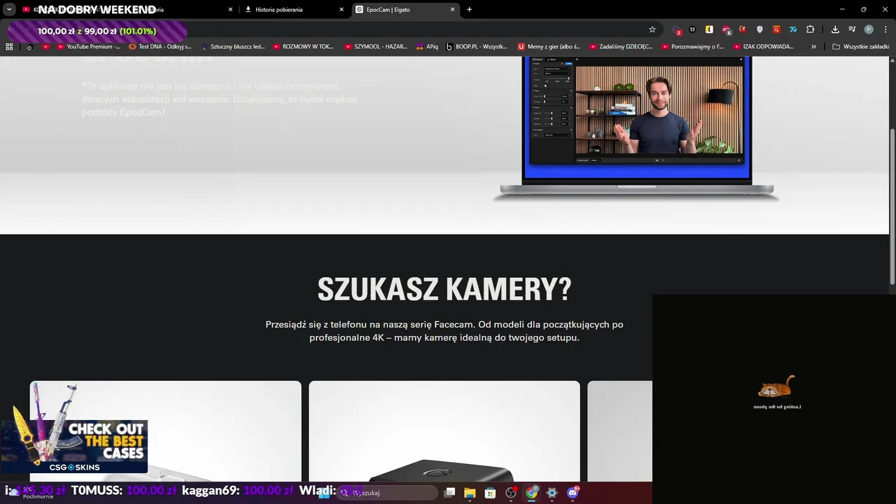Screen dimensions: 896x504
Task: Click the cat icon in the stream overlay
Action: coord(776,386)
